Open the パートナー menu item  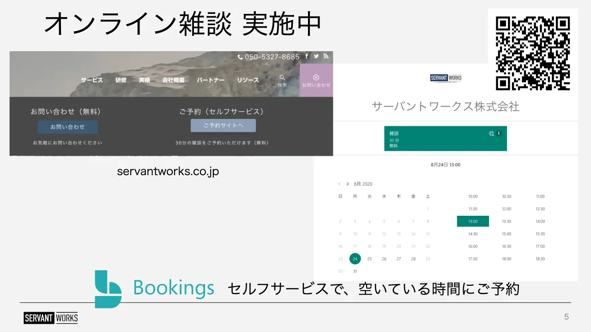click(x=211, y=80)
